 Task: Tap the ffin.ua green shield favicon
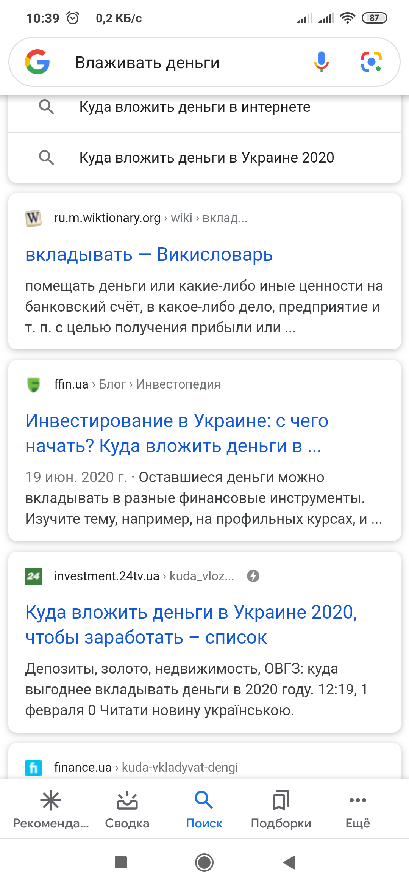[x=33, y=384]
